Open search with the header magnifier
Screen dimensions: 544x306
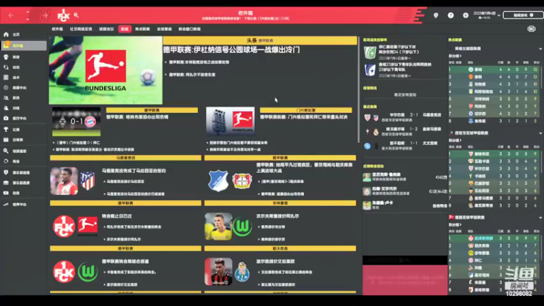pyautogui.click(x=76, y=15)
